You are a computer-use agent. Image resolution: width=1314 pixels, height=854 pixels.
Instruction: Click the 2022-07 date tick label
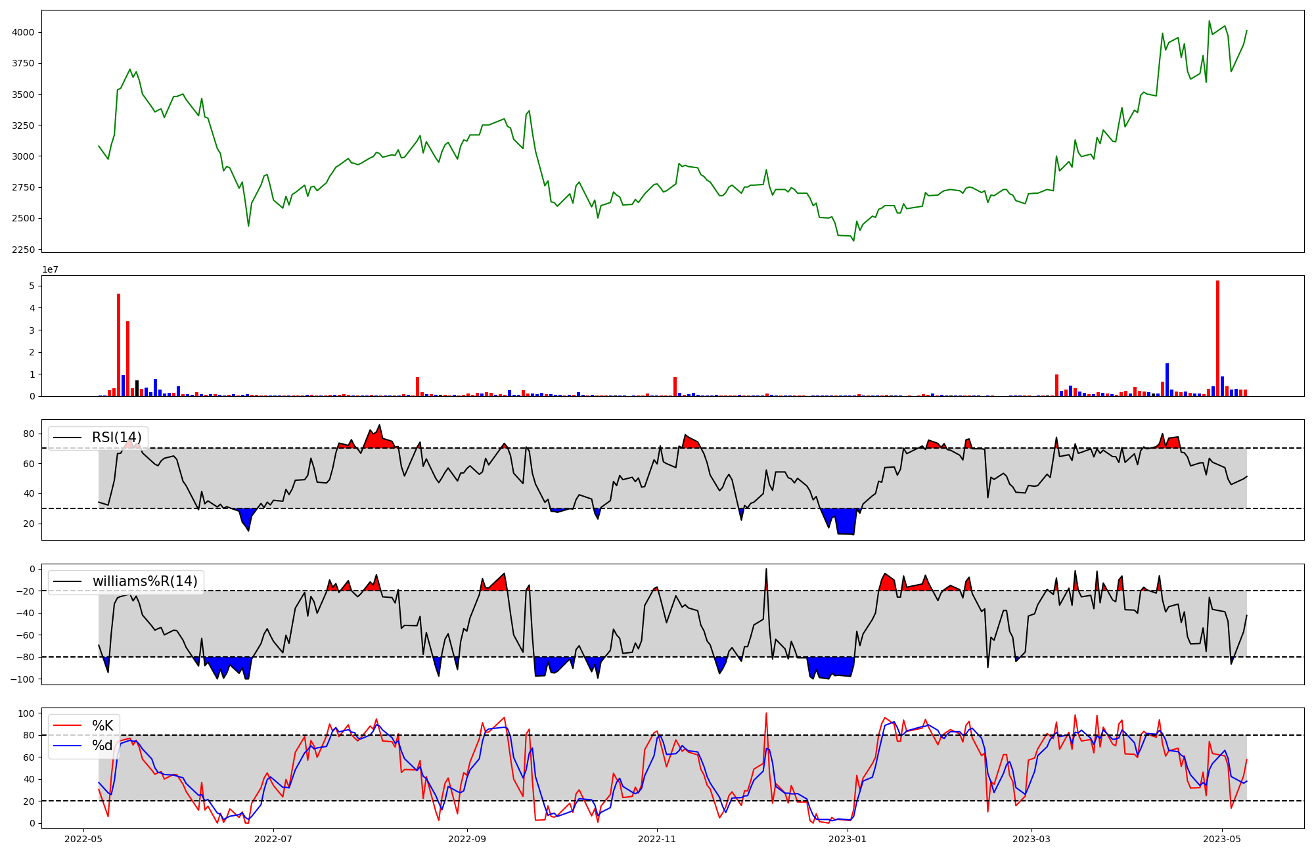click(x=273, y=839)
